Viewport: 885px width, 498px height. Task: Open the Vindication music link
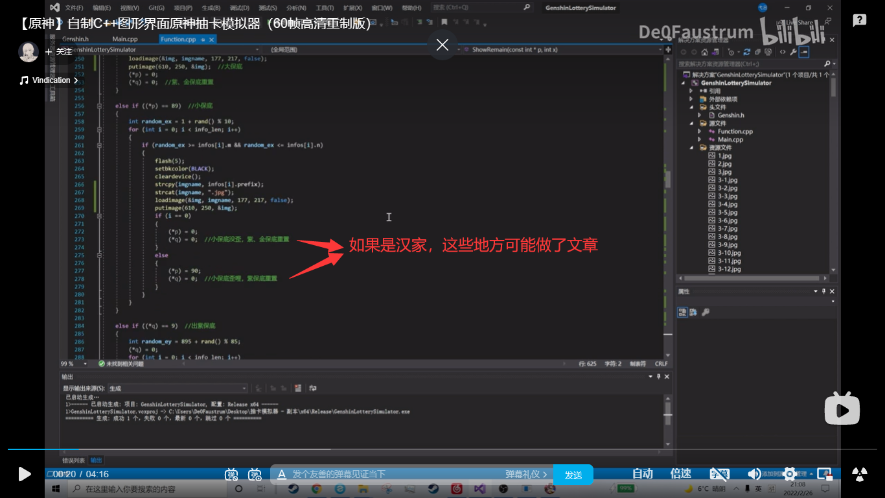pos(49,80)
